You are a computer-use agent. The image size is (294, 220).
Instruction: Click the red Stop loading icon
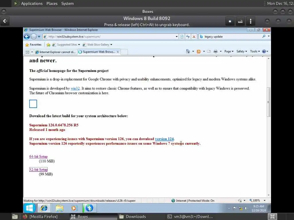[x=194, y=36]
